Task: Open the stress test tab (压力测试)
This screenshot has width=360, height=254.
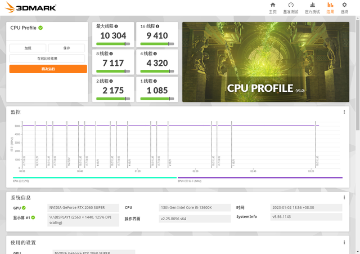Action: coord(312,8)
